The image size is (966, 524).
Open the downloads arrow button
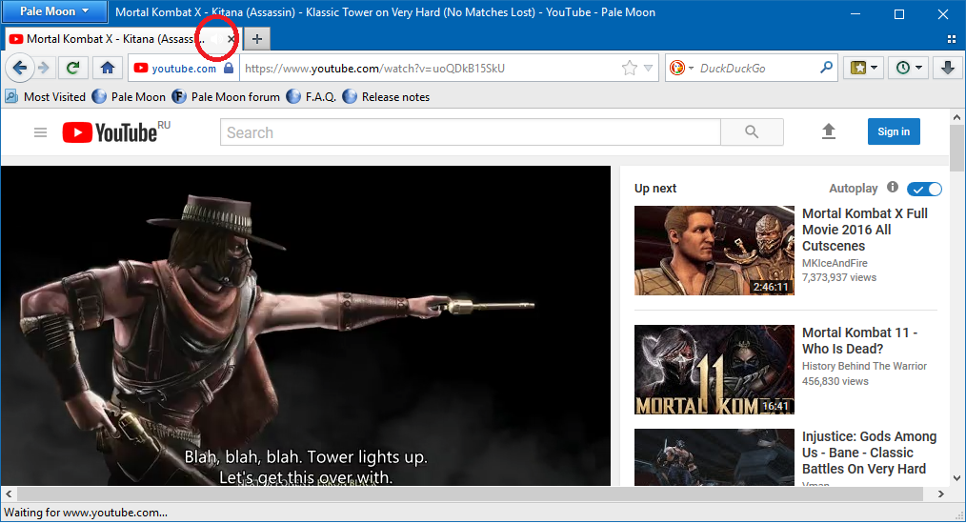point(948,68)
